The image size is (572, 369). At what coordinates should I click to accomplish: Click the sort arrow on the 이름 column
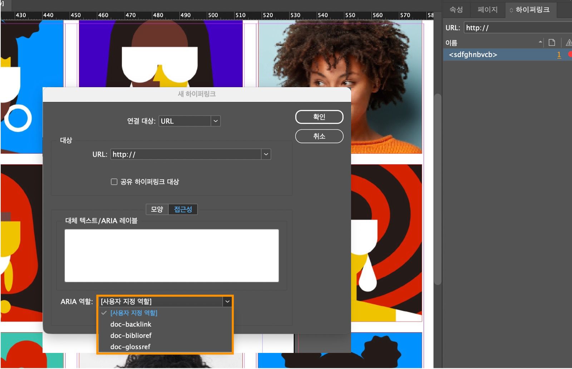(540, 42)
